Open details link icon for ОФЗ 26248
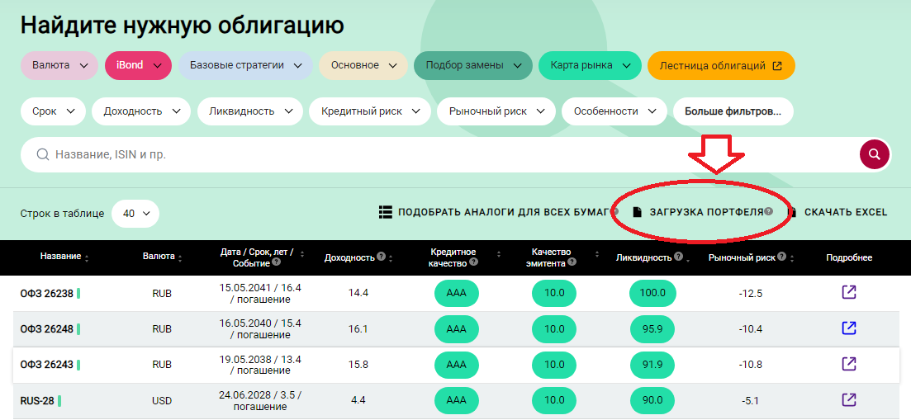The image size is (911, 420). click(848, 328)
